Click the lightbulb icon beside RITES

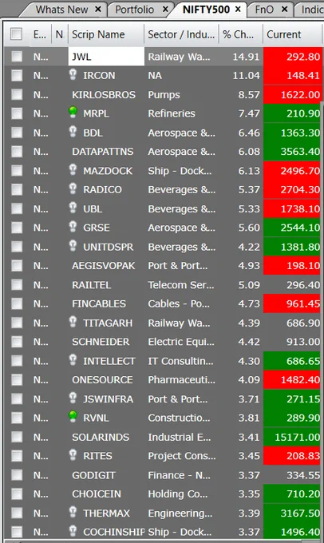click(73, 455)
